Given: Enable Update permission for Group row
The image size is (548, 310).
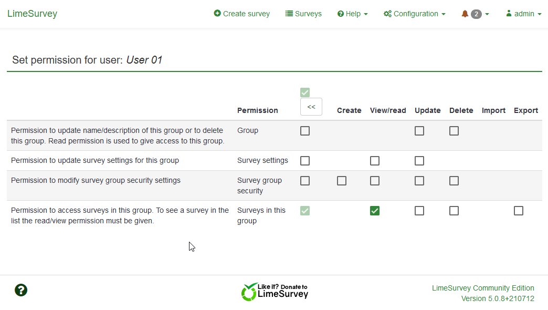Looking at the screenshot, I should click(x=419, y=131).
